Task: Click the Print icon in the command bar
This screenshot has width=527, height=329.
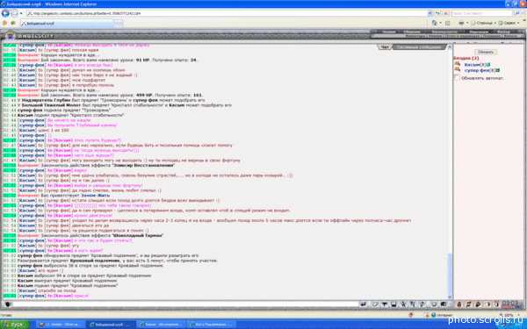Action: tap(461, 23)
